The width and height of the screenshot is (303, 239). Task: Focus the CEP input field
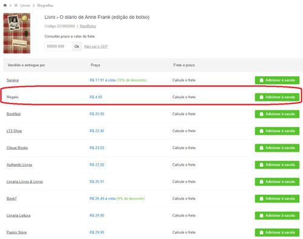click(x=58, y=46)
